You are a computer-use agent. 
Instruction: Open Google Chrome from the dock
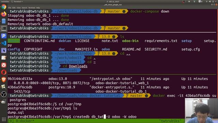pos(4,7)
